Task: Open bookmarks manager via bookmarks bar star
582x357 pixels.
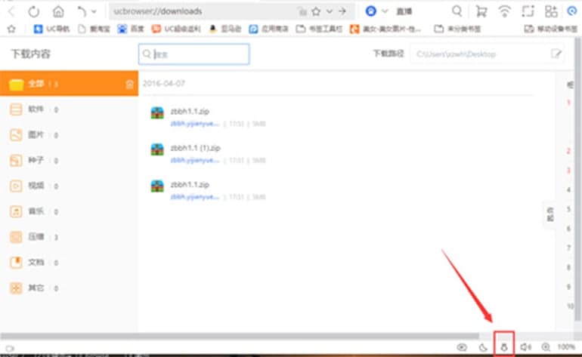Action: [x=11, y=29]
